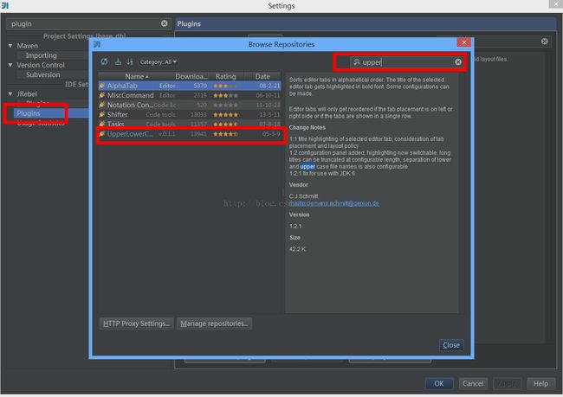The image size is (563, 397).
Task: Click the '1.2.1' version value
Action: (295, 227)
